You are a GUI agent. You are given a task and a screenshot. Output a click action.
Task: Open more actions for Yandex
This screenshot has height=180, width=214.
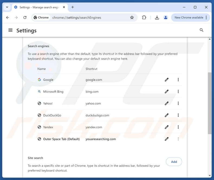coord(178,127)
